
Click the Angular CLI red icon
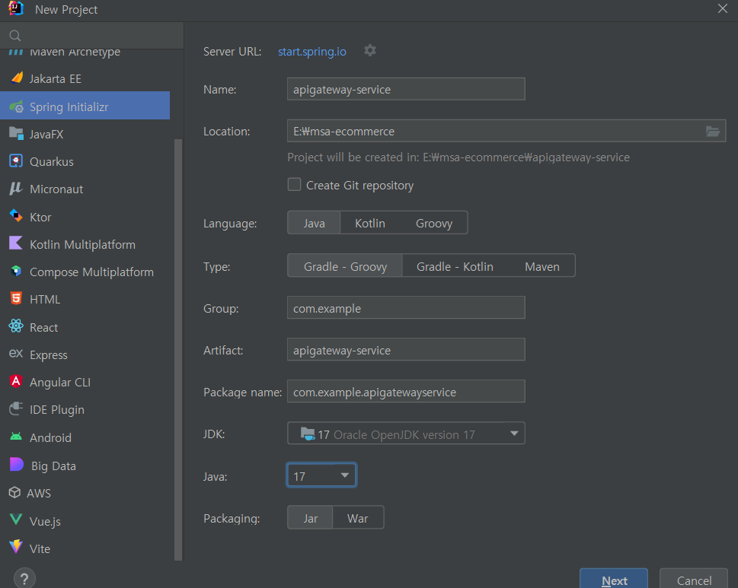[16, 381]
